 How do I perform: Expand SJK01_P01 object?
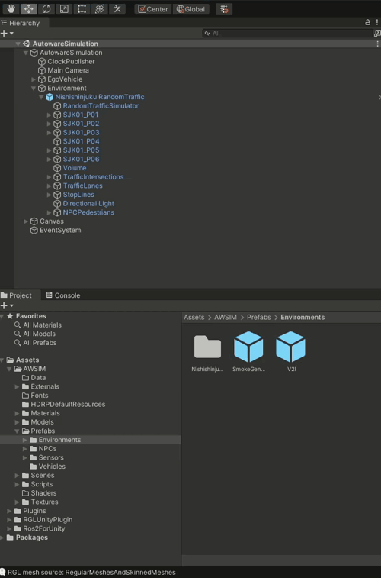click(49, 115)
